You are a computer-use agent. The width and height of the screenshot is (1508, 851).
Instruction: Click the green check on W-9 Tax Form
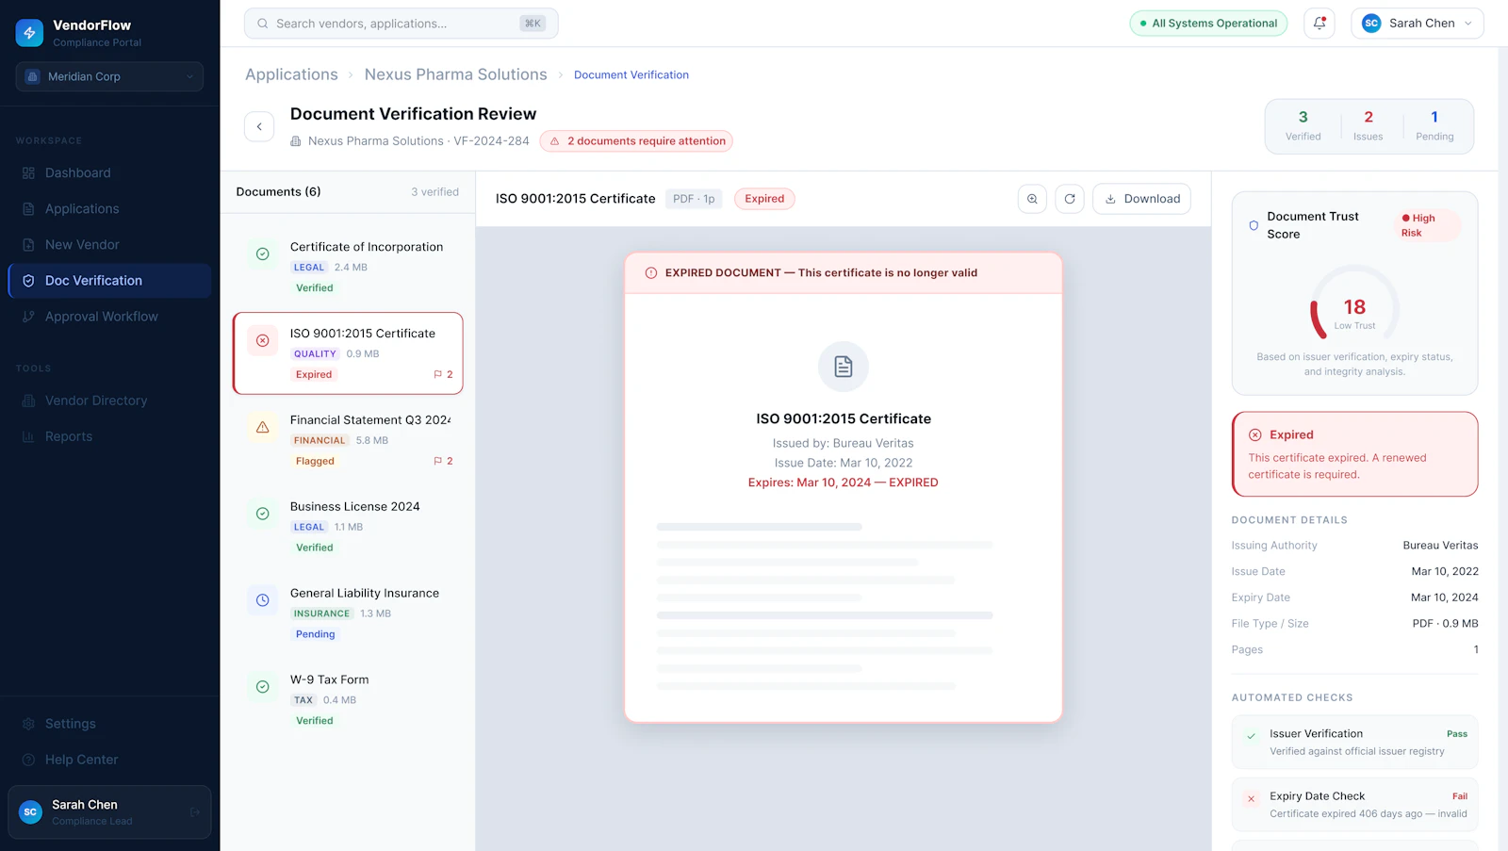coord(263,687)
